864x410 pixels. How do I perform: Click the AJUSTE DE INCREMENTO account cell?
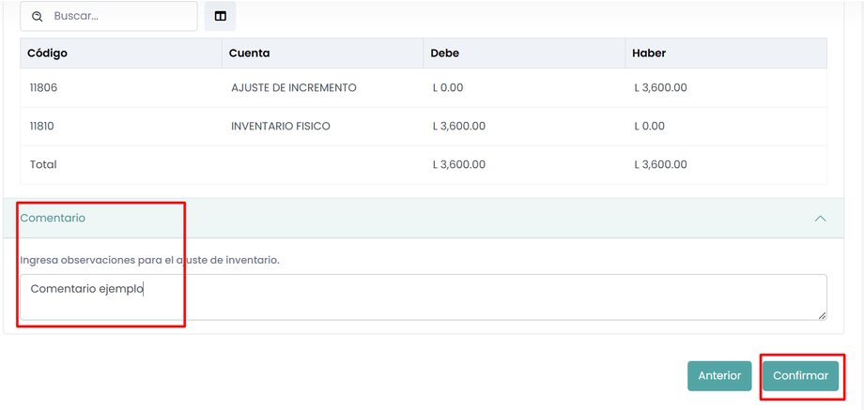pos(293,88)
